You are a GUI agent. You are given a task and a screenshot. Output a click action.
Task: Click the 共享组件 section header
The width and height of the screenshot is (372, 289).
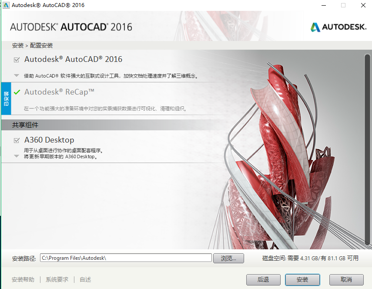pos(25,125)
